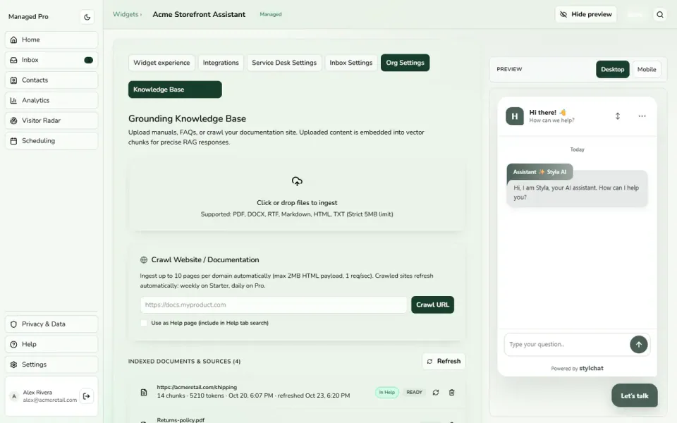677x423 pixels.
Task: Click the Inbox toggle indicator
Action: [x=89, y=60]
